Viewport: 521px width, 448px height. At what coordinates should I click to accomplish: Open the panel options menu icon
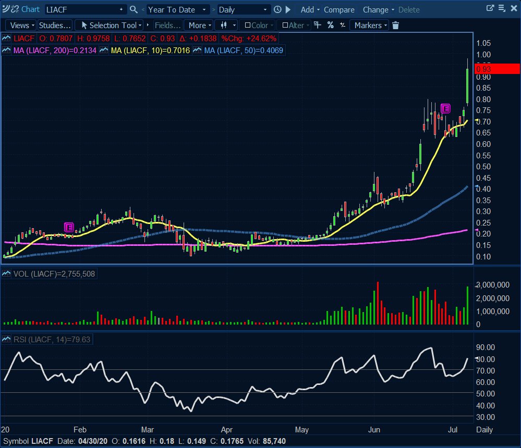(x=502, y=8)
